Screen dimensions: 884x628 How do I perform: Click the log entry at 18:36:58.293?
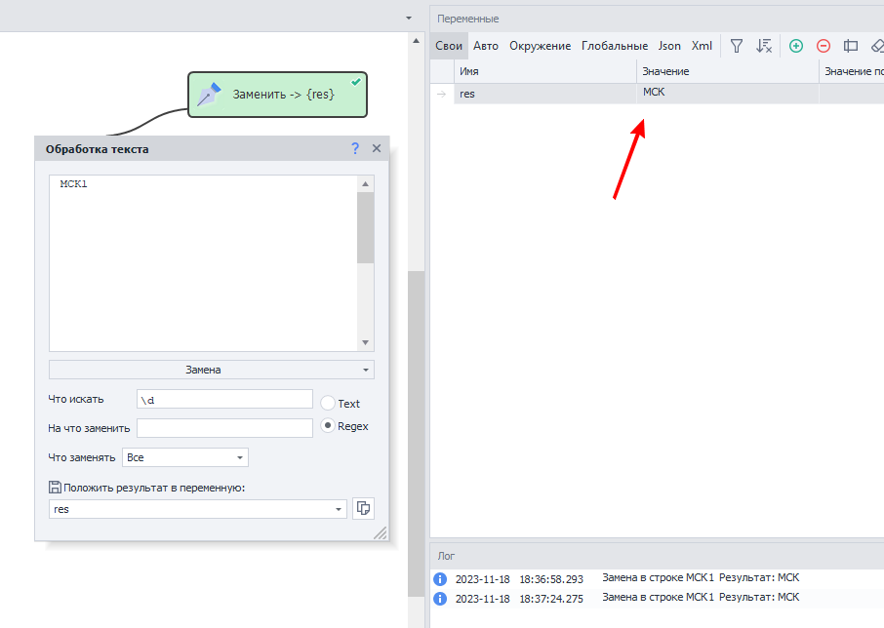pos(657,578)
